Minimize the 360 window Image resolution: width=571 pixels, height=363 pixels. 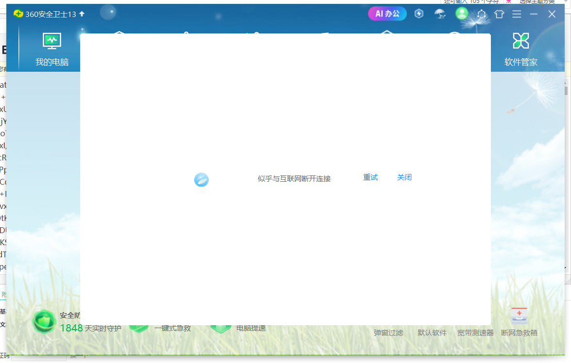point(534,14)
